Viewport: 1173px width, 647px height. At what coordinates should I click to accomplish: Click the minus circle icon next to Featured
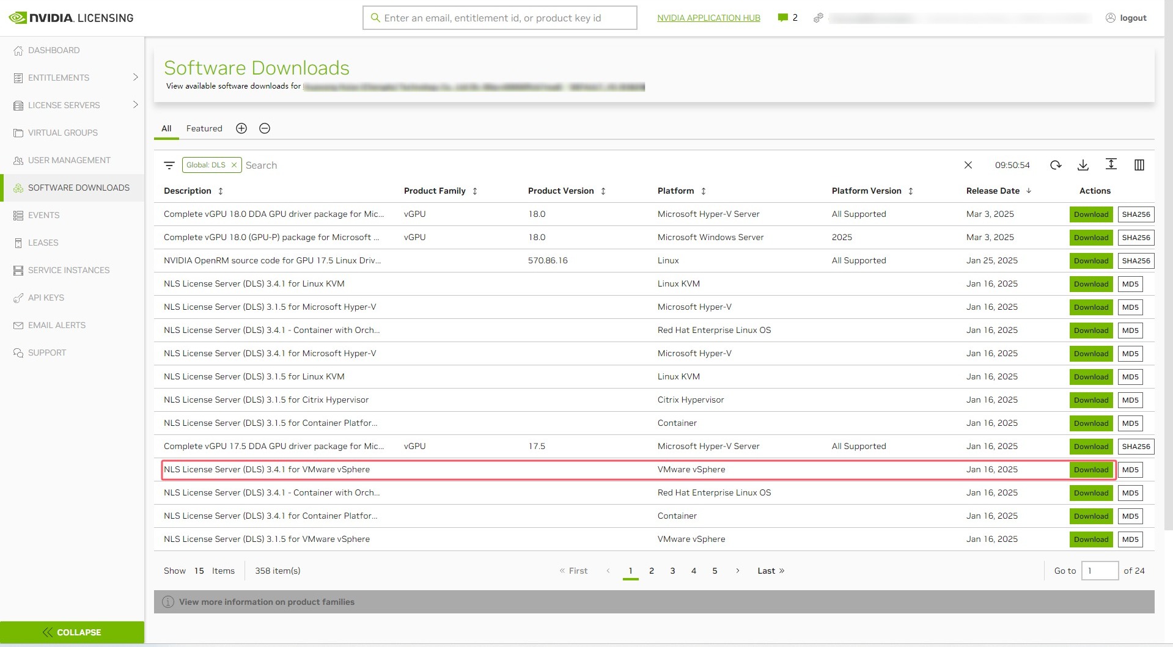[265, 128]
